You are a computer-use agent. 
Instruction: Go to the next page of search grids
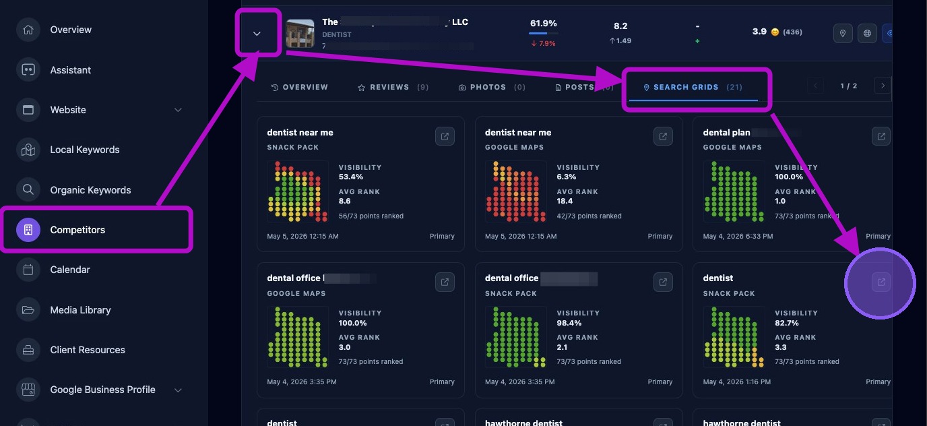[x=883, y=86]
